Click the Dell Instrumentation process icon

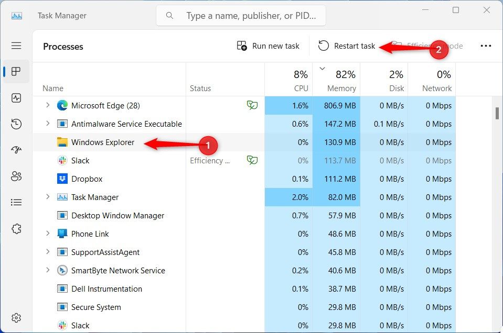pyautogui.click(x=62, y=289)
